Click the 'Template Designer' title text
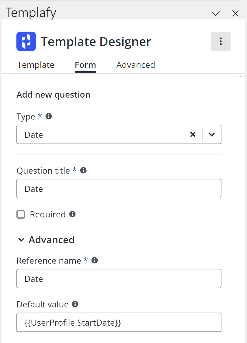This screenshot has width=247, height=343. click(x=96, y=42)
